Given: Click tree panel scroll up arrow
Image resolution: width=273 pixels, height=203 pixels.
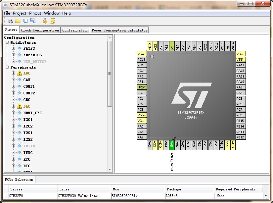Looking at the screenshot, I should point(110,38).
